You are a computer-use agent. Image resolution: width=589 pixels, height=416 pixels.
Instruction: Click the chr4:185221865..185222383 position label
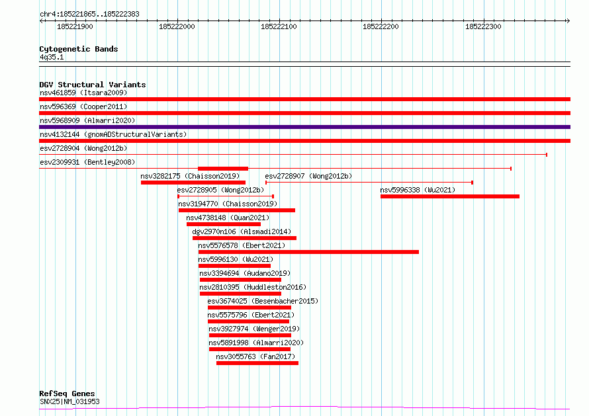(89, 15)
